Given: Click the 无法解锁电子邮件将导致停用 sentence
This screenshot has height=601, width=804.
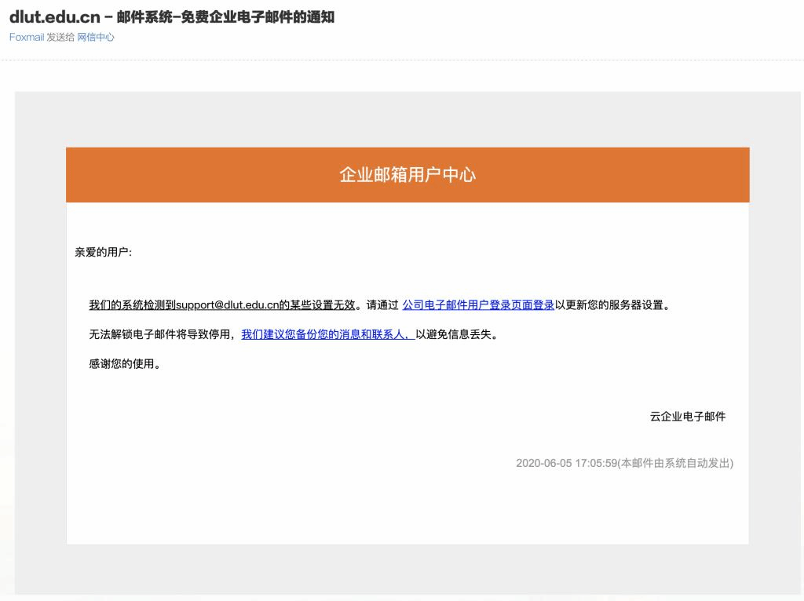Looking at the screenshot, I should coord(162,334).
